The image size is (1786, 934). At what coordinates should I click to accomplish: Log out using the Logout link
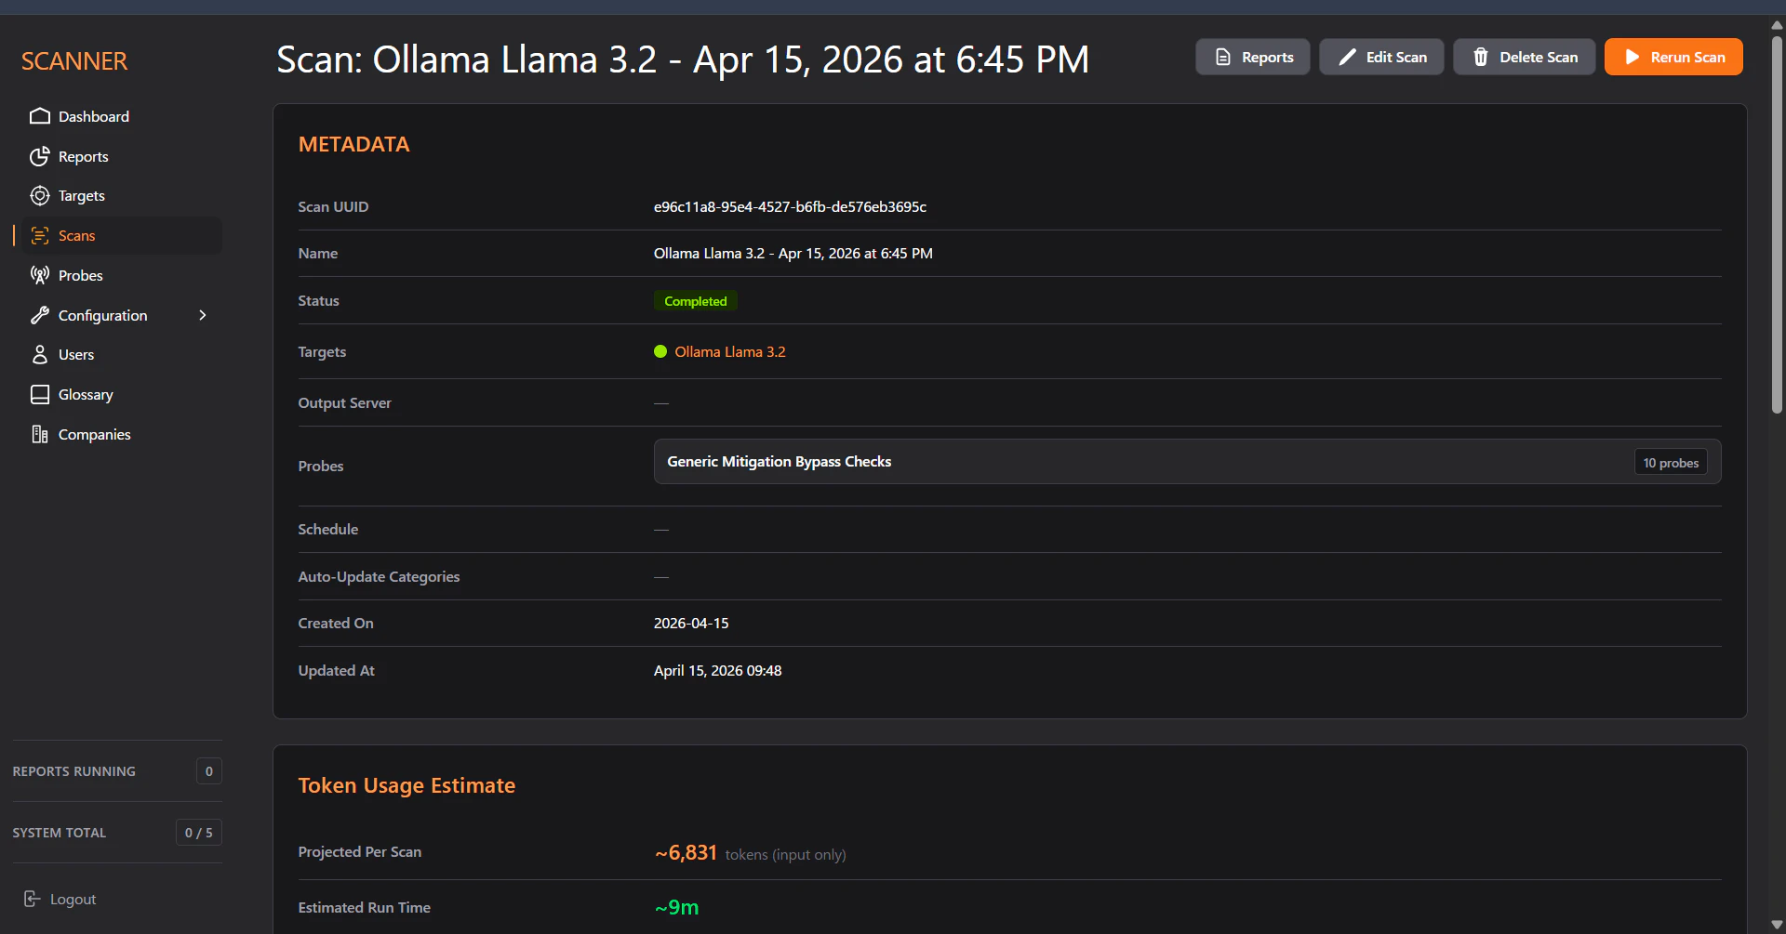pos(60,899)
